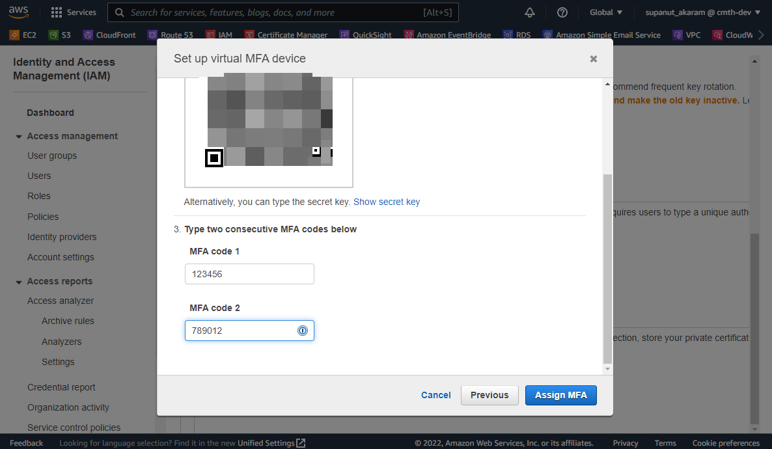Open Amazon EventBridge shortcut

[452, 35]
